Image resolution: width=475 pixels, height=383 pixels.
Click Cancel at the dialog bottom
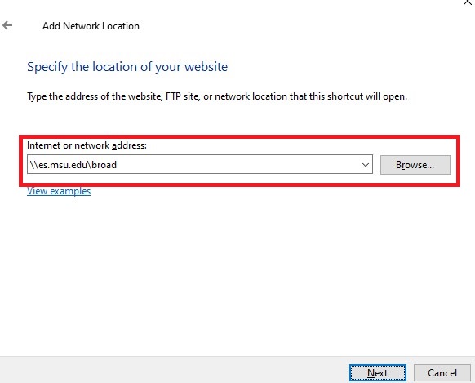tap(442, 372)
